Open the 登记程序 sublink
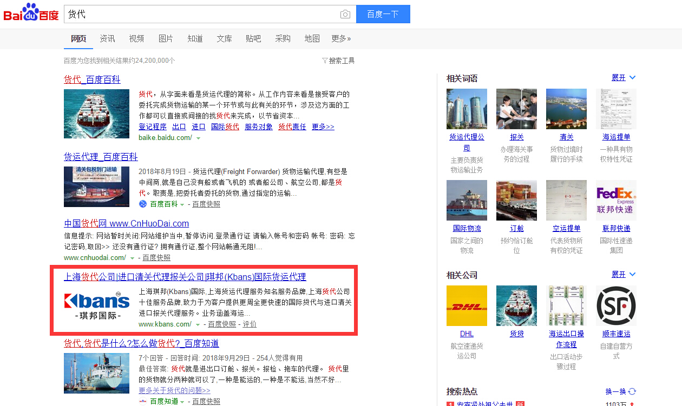This screenshot has width=682, height=406. tap(153, 127)
